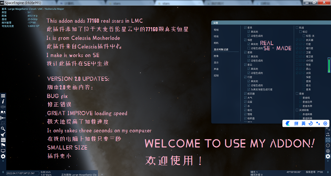This screenshot has height=176, width=331.
Task: Toggle the 水 checkbox
Action: pyautogui.click(x=245, y=106)
